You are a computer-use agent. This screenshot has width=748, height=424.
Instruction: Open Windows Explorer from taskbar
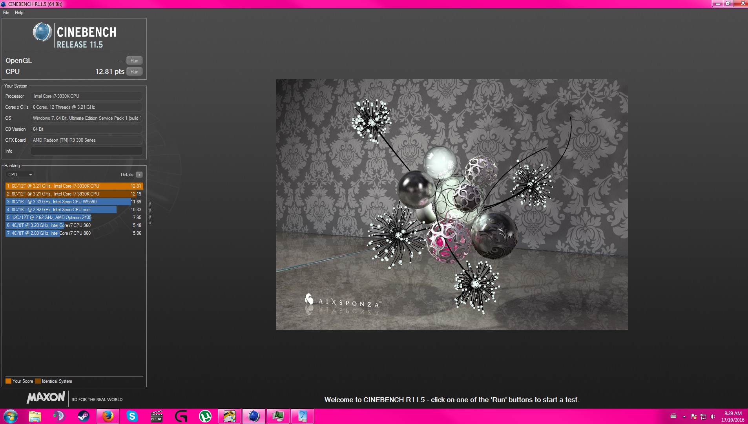35,416
